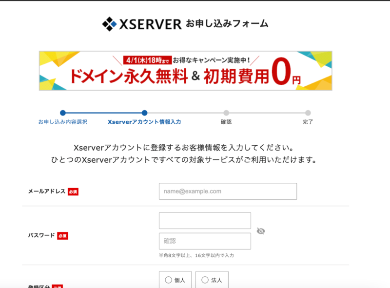This screenshot has height=288, width=390.
Task: Click the 半角8文字以上、16文字以内で入力 hint text
Action: click(x=196, y=255)
